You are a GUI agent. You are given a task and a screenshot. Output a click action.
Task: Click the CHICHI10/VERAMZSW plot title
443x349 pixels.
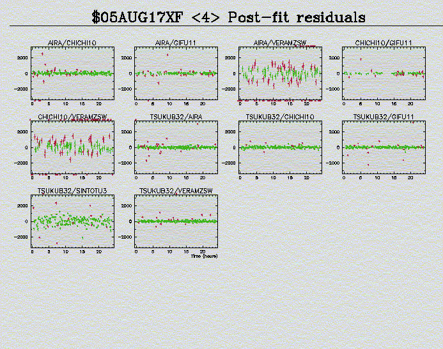click(x=72, y=117)
